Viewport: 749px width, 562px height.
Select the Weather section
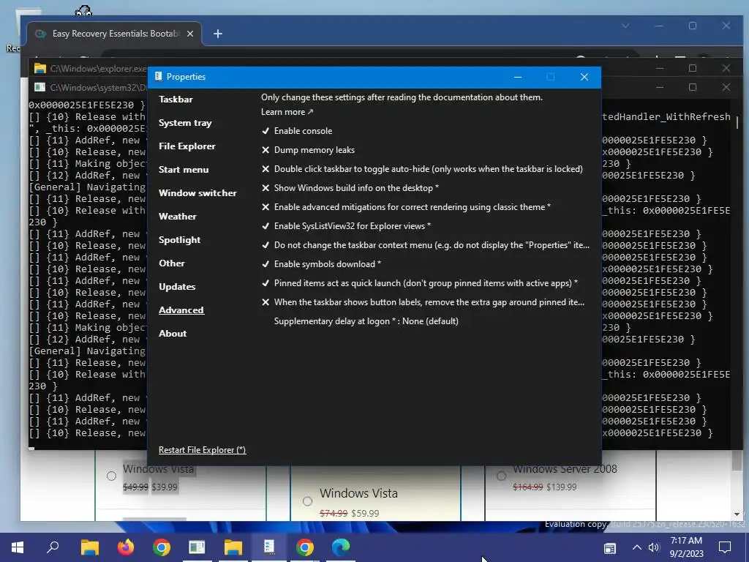click(x=177, y=217)
